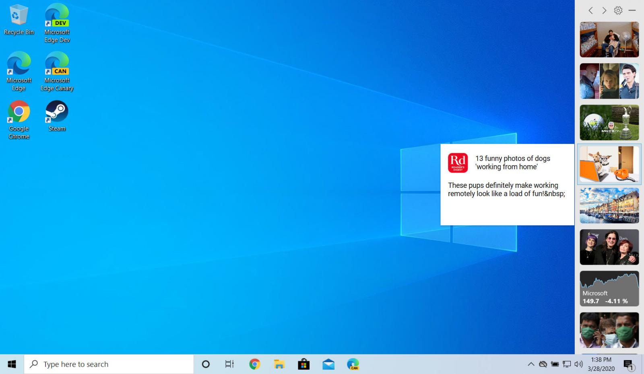
Task: Open Task View from the taskbar
Action: (x=229, y=364)
